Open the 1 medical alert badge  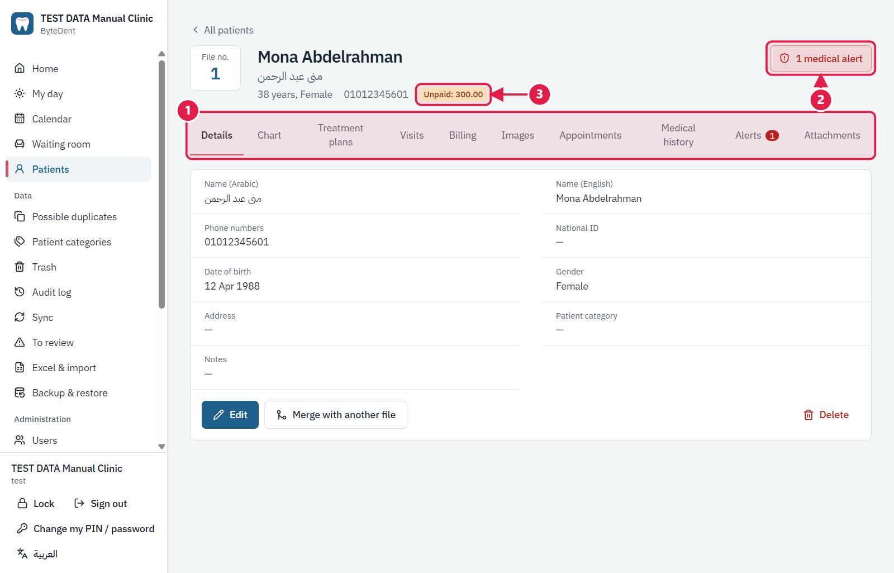[x=821, y=58]
